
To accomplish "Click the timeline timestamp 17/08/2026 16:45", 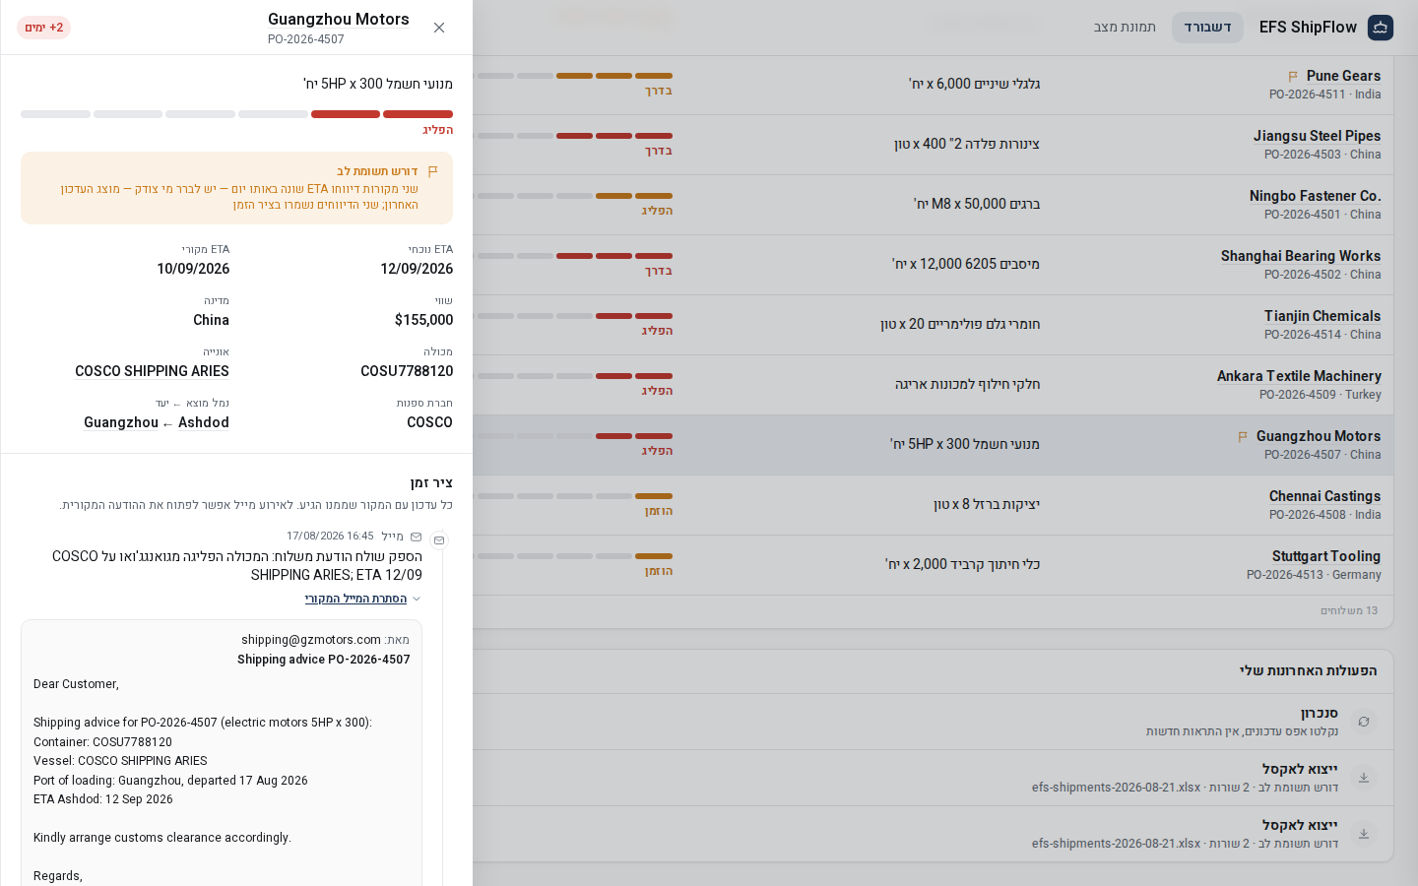I will tap(330, 537).
